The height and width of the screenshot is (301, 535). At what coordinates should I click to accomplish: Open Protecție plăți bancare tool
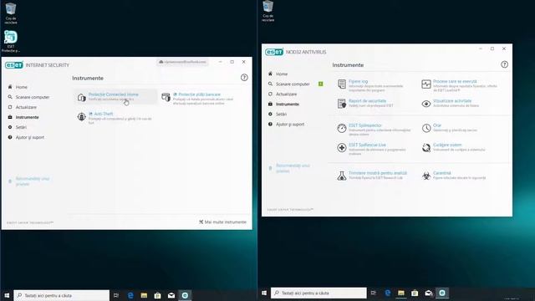pyautogui.click(x=200, y=94)
